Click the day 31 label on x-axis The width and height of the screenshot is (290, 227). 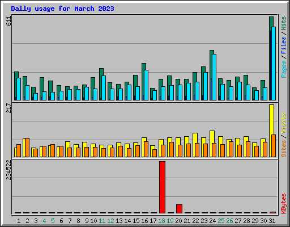[272, 221]
